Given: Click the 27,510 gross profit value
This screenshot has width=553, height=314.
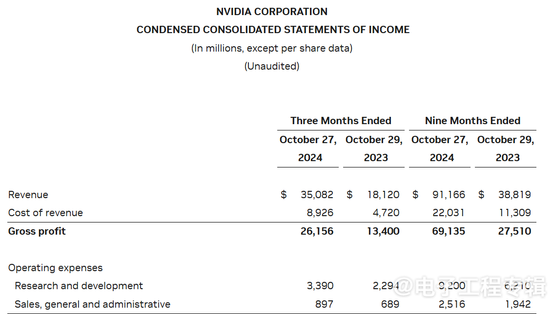Looking at the screenshot, I should click(x=514, y=231).
